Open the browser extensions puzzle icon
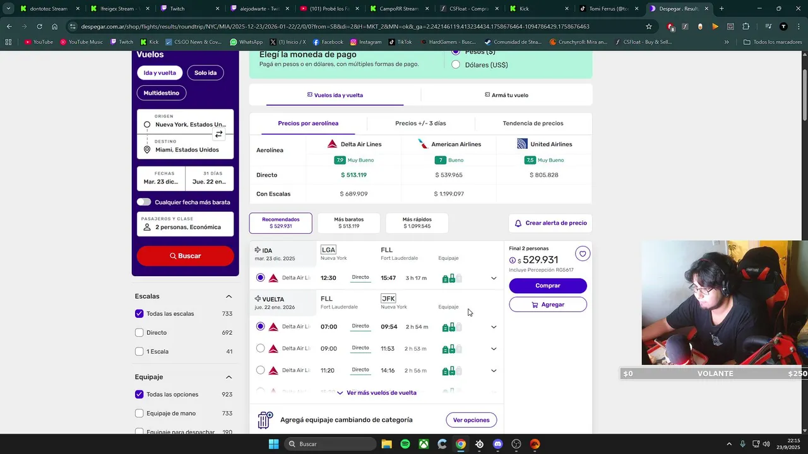Screen dimensions: 808x454 (746, 26)
